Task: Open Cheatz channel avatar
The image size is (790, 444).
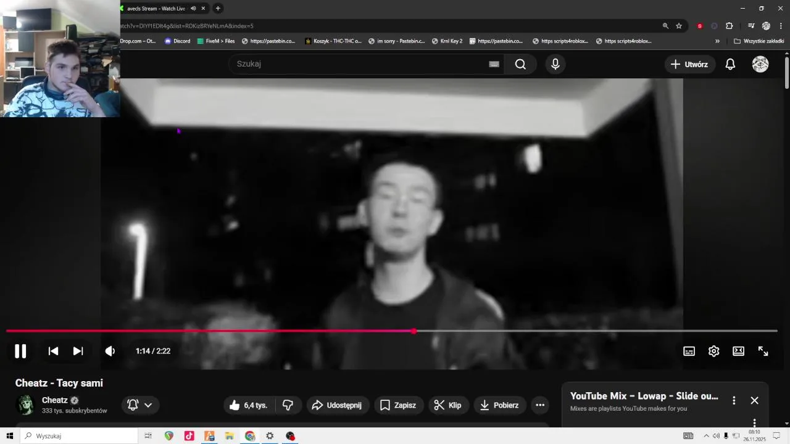Action: point(25,405)
